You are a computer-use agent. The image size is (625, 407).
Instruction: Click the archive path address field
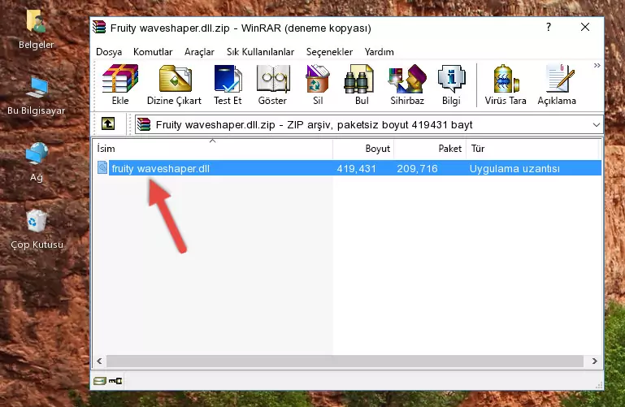pos(369,124)
